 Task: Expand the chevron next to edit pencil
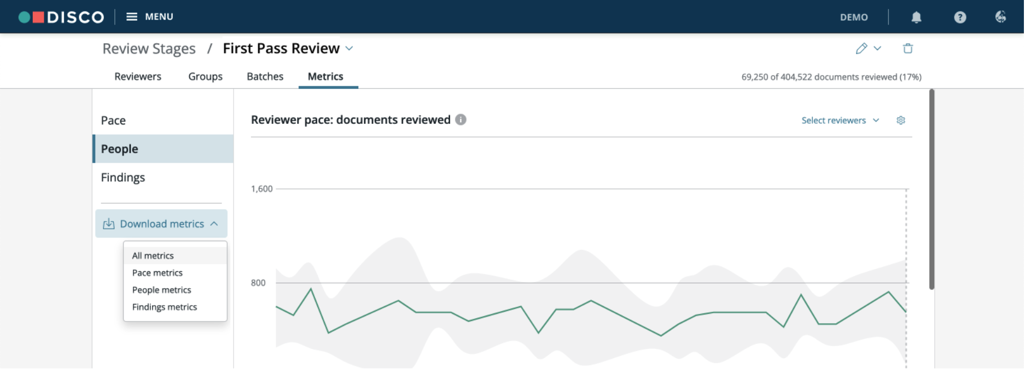pyautogui.click(x=877, y=49)
